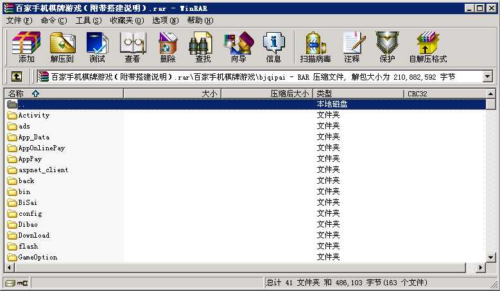Click the aspnet_client folder icon
500x291 pixels.
point(12,170)
